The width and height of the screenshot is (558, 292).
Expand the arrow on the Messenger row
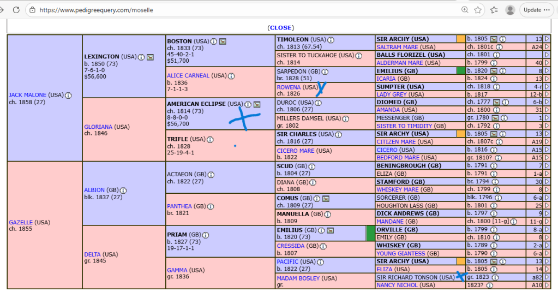(x=547, y=118)
